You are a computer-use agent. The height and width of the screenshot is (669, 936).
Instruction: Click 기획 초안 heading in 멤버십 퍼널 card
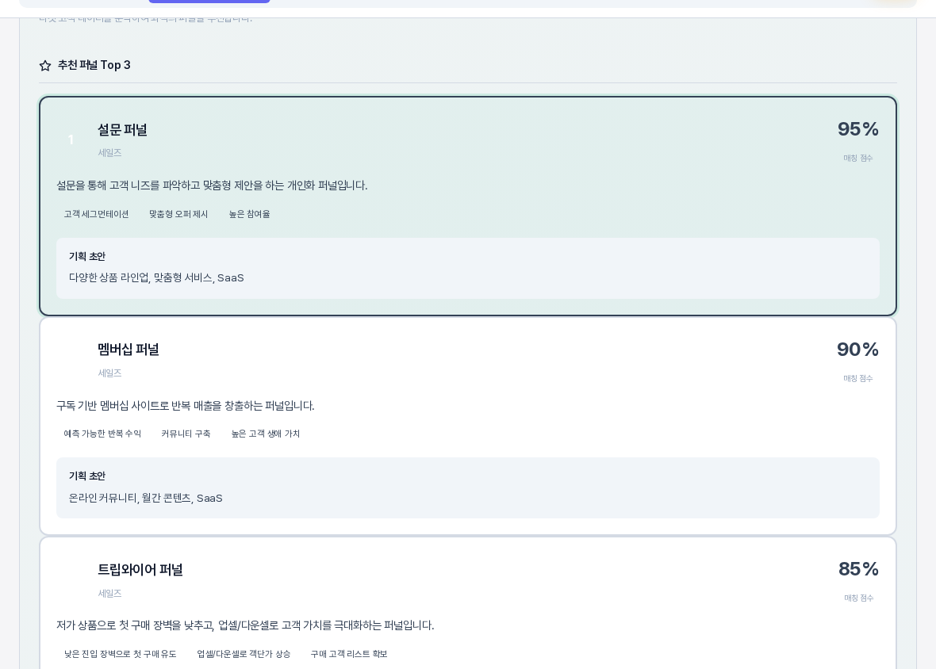(x=87, y=476)
